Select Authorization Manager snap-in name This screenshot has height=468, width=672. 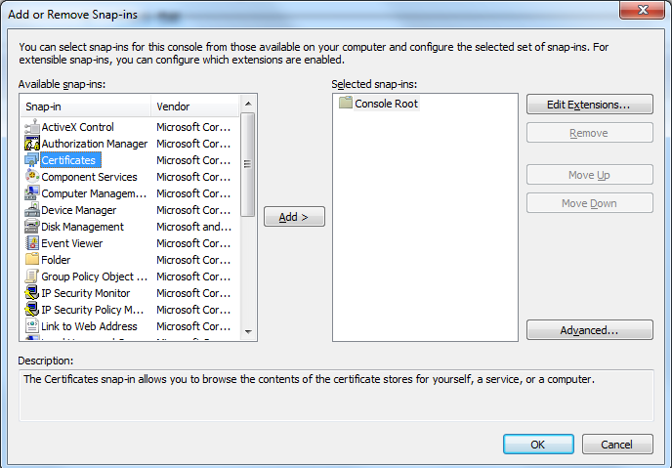pos(95,144)
